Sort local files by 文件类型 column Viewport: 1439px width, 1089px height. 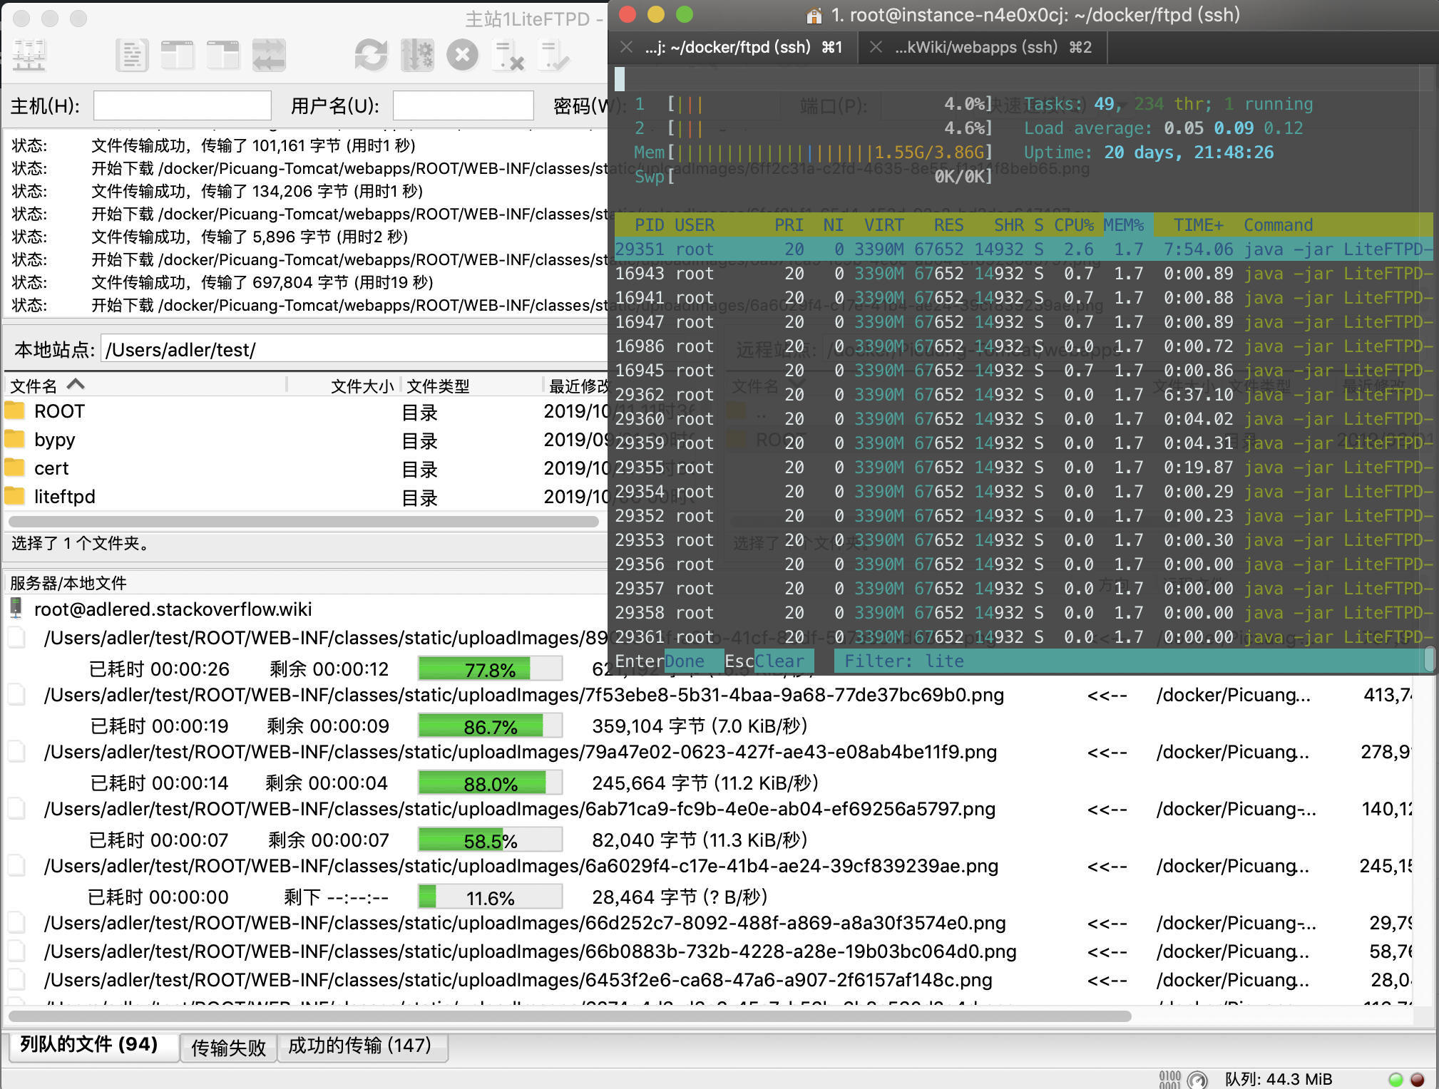438,386
